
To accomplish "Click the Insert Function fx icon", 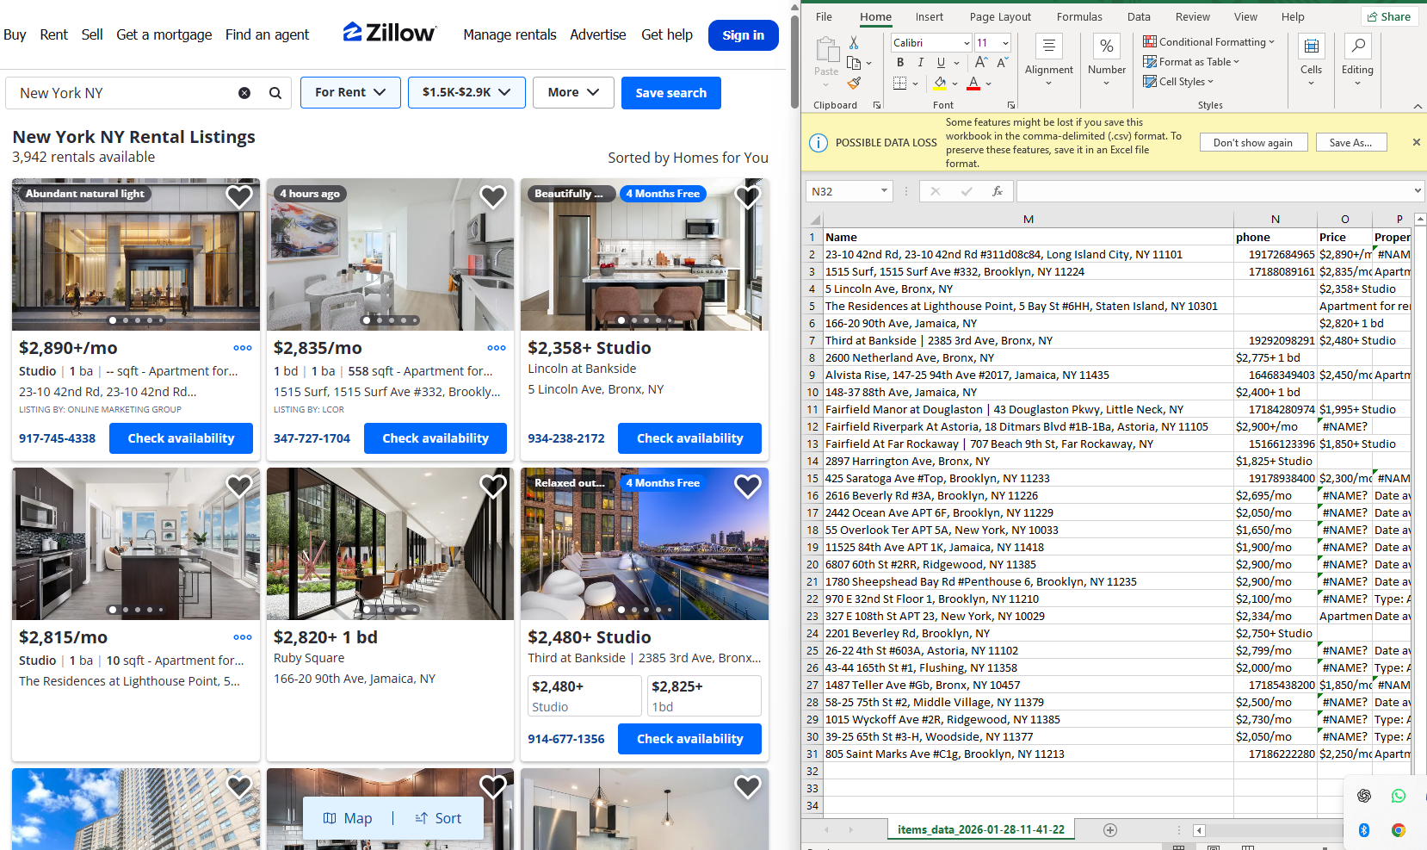I will coord(997,191).
